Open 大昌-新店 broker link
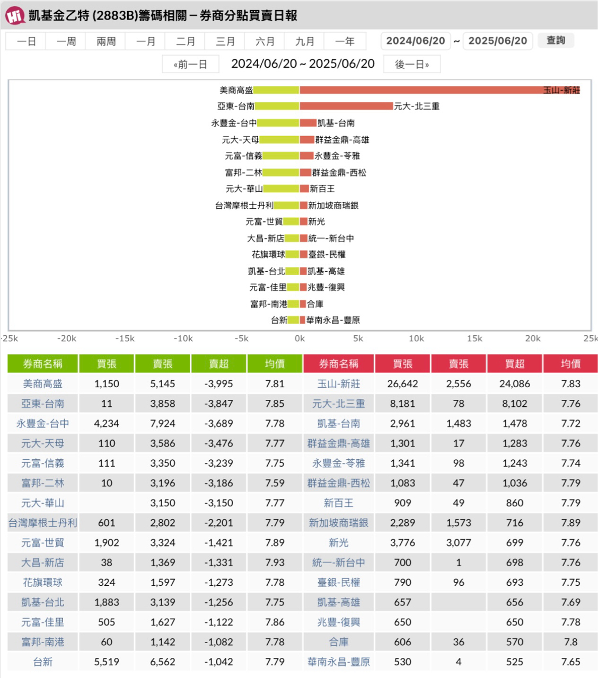This screenshot has width=598, height=678. (x=42, y=563)
